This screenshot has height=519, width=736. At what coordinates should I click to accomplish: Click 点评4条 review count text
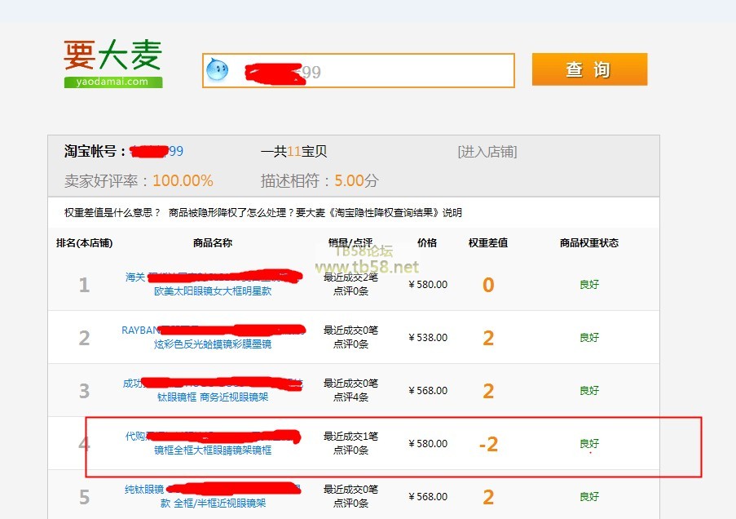coord(350,397)
